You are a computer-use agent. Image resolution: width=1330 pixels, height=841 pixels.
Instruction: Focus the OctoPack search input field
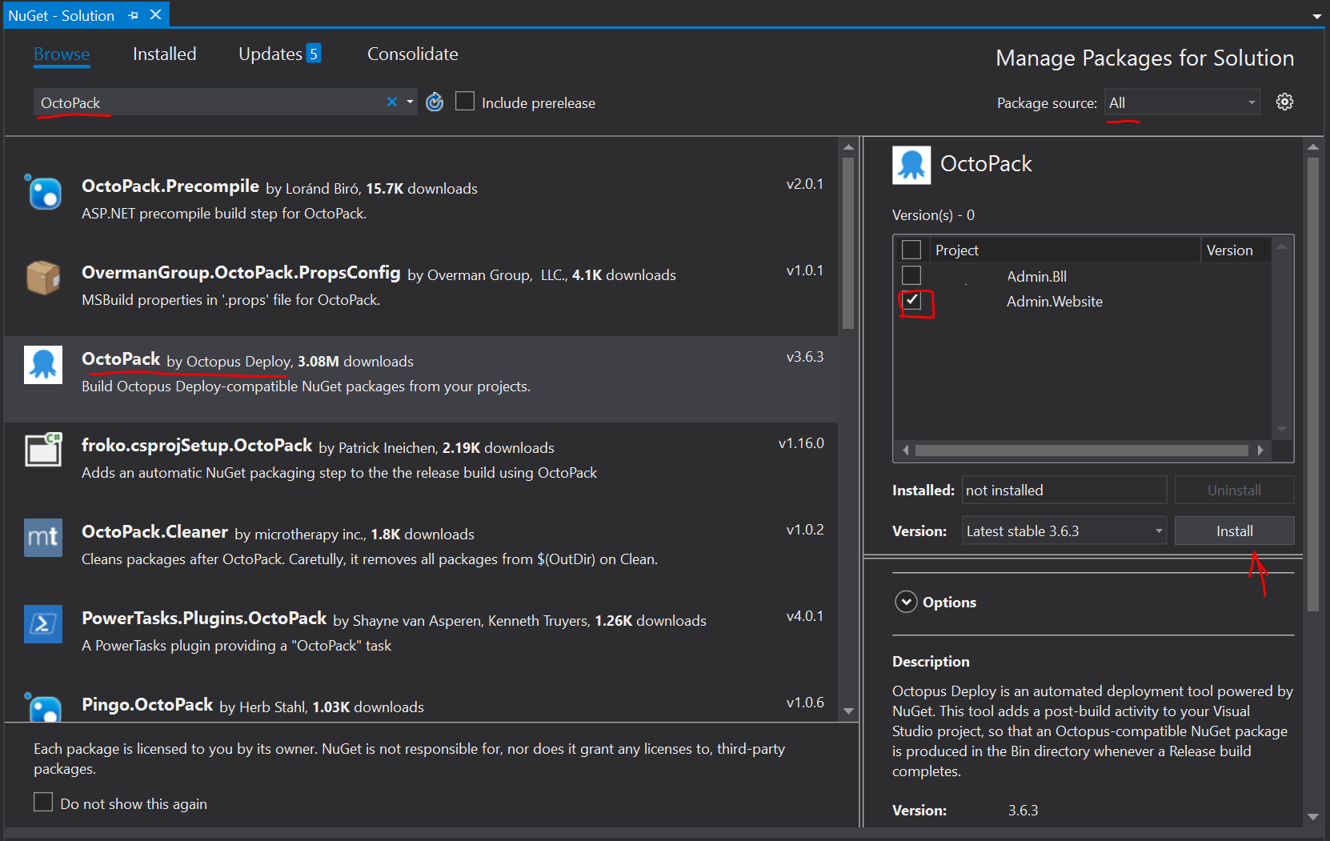tap(208, 102)
